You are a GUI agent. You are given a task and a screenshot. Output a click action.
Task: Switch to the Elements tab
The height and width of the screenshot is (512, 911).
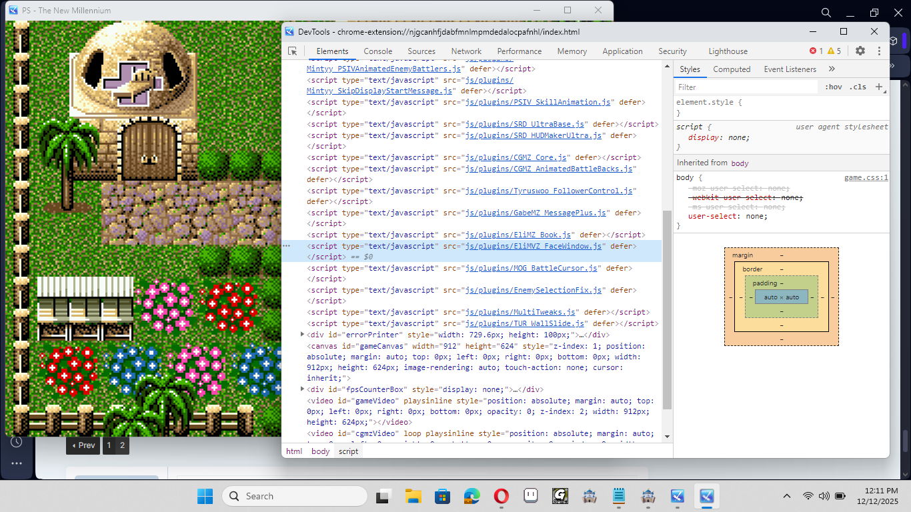tap(332, 51)
